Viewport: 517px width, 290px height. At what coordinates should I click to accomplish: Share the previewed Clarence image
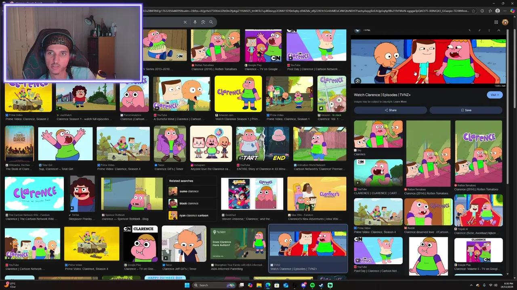click(x=390, y=110)
